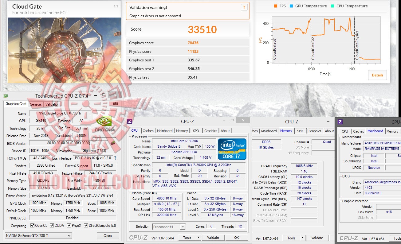Switch to the Validation tab in GPU-Z
Screen dimensions: 401x244
click(53, 104)
